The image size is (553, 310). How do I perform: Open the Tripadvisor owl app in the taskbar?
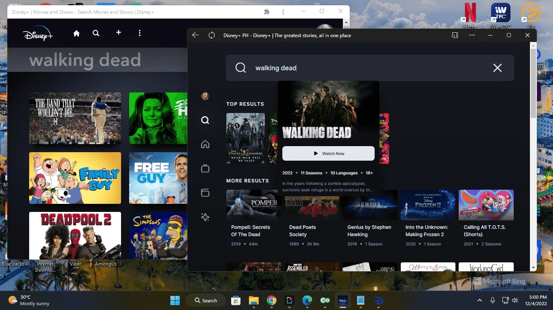pyautogui.click(x=325, y=301)
